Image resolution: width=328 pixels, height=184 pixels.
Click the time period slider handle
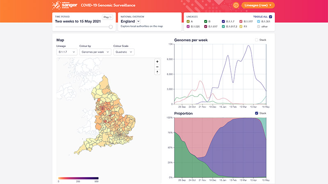click(x=111, y=27)
